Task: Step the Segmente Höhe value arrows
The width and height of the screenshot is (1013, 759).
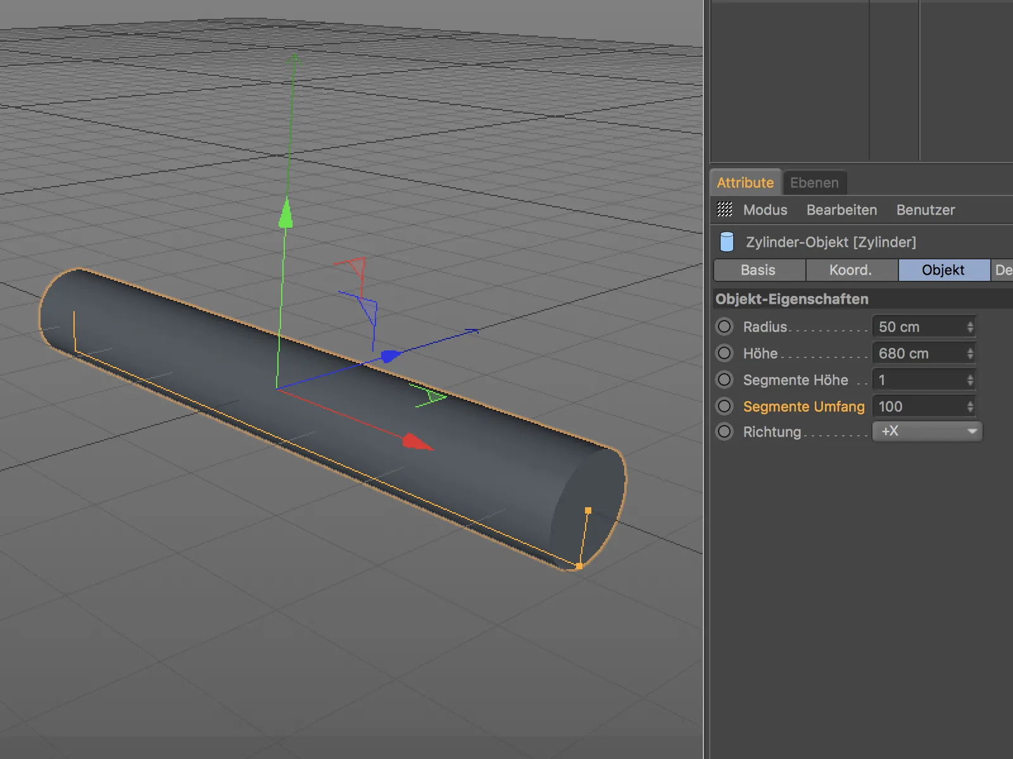Action: click(970, 380)
